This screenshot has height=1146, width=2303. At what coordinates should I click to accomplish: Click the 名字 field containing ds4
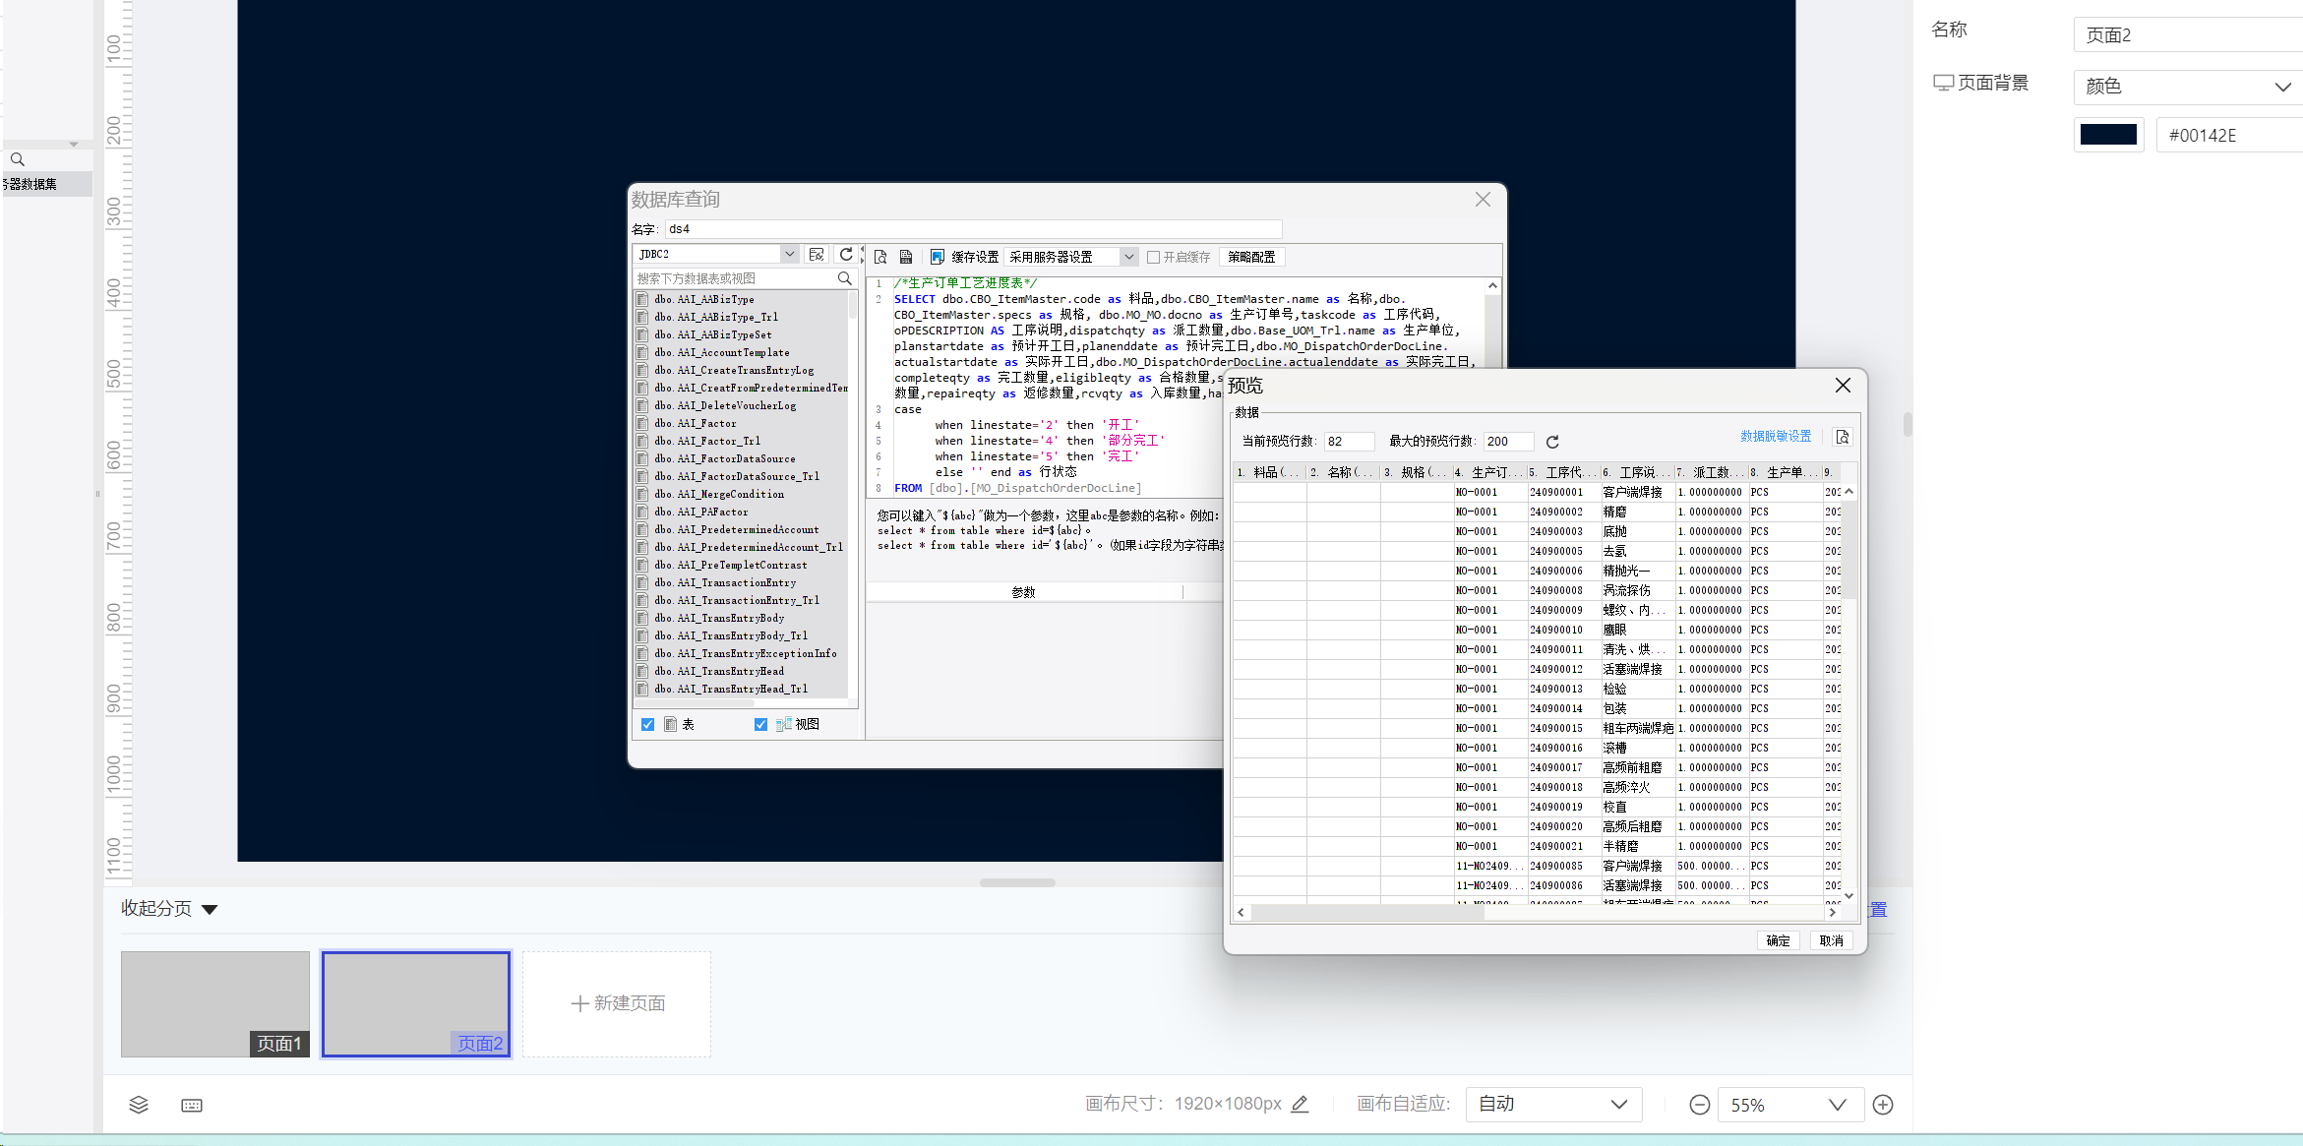(x=973, y=229)
